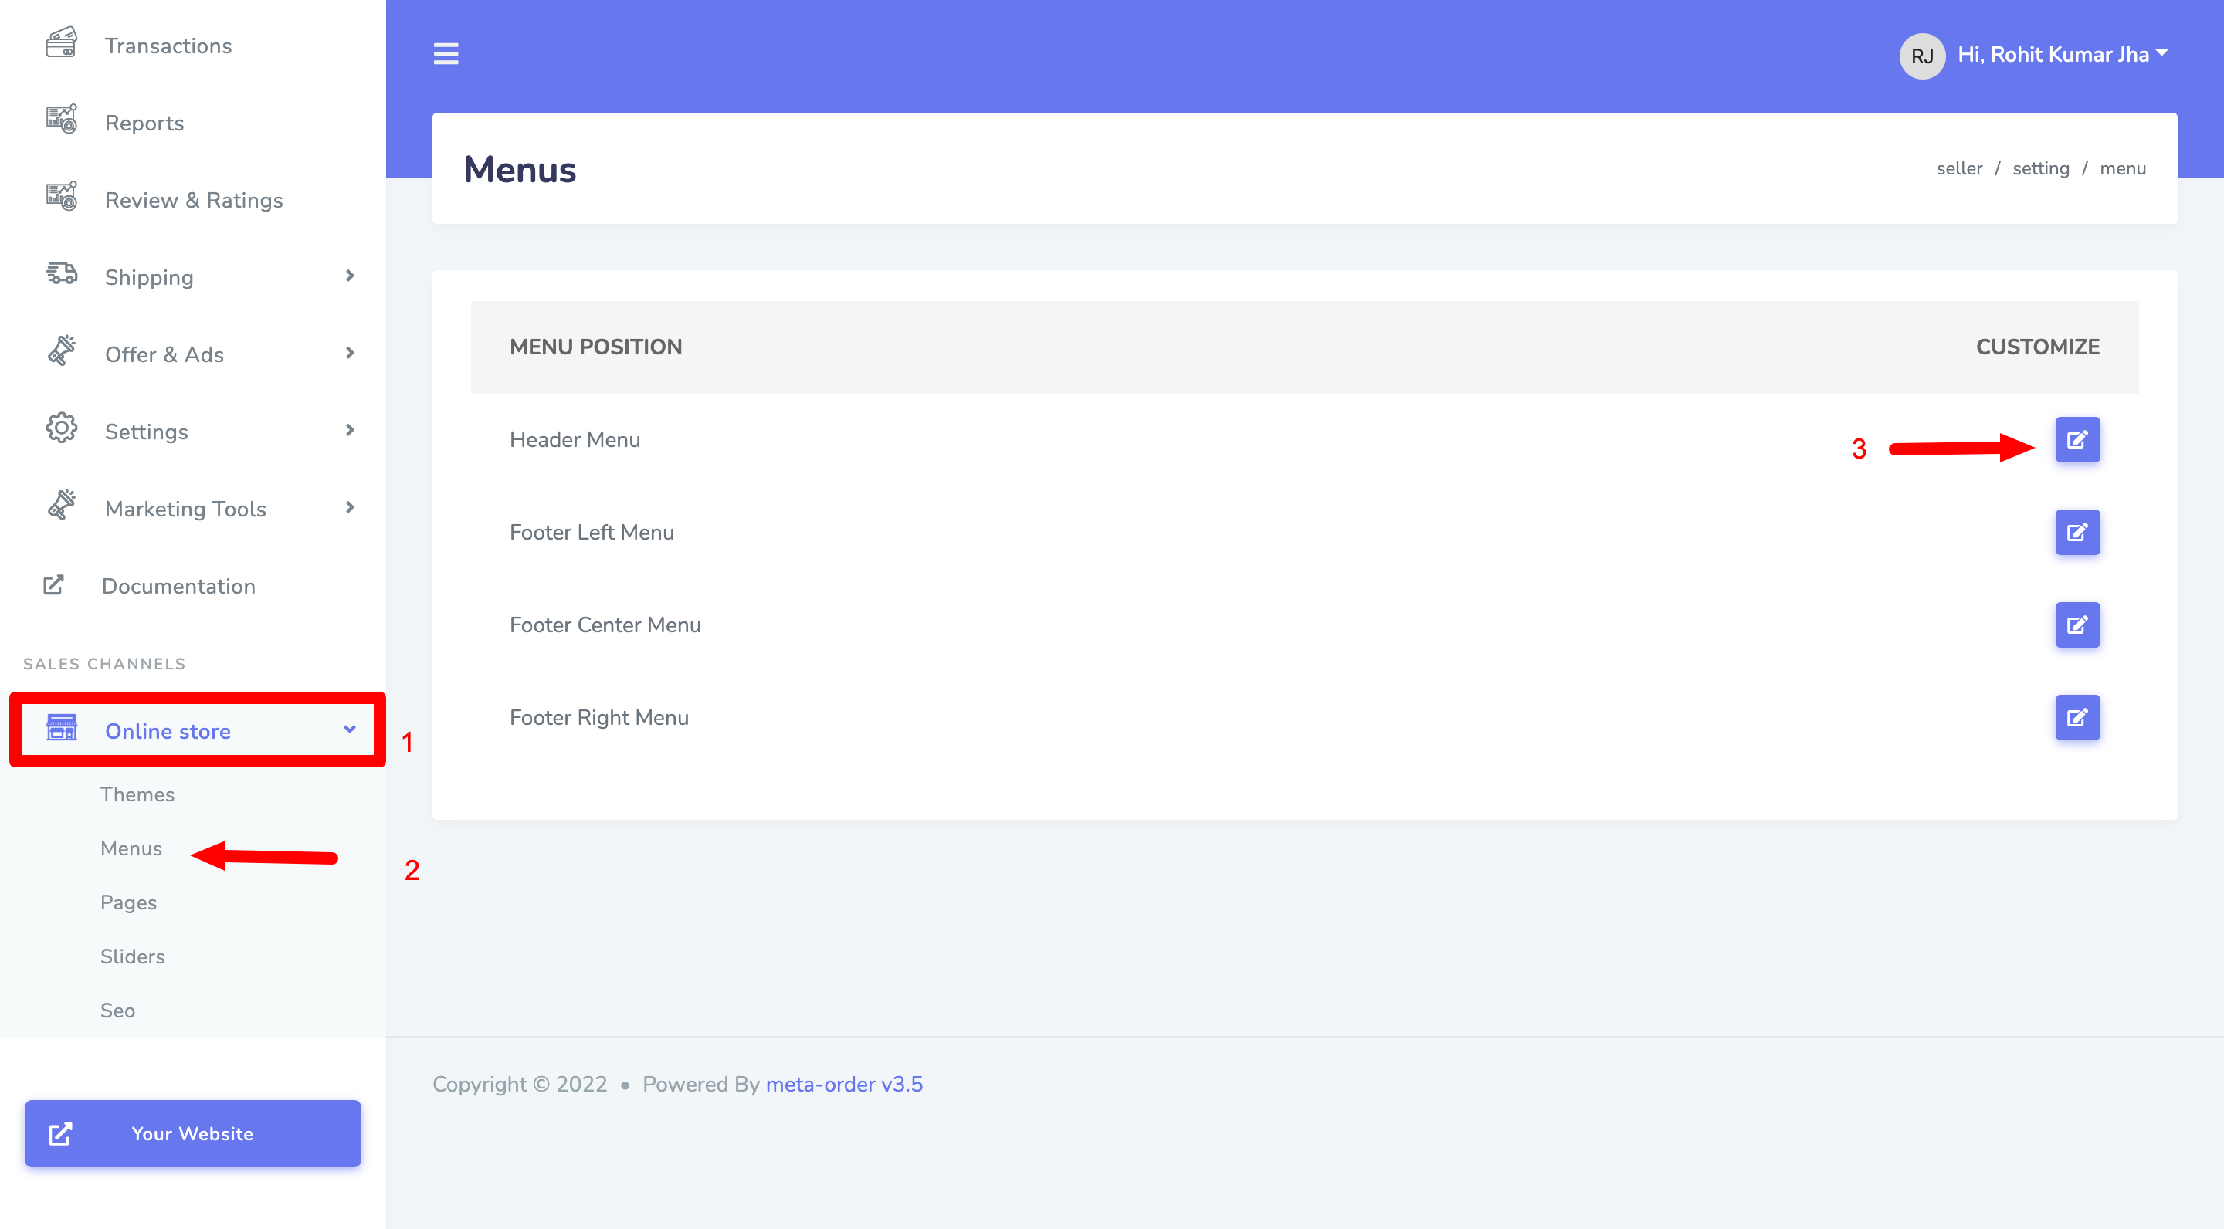The width and height of the screenshot is (2224, 1229).
Task: Click the hamburger menu icon
Action: click(x=446, y=53)
